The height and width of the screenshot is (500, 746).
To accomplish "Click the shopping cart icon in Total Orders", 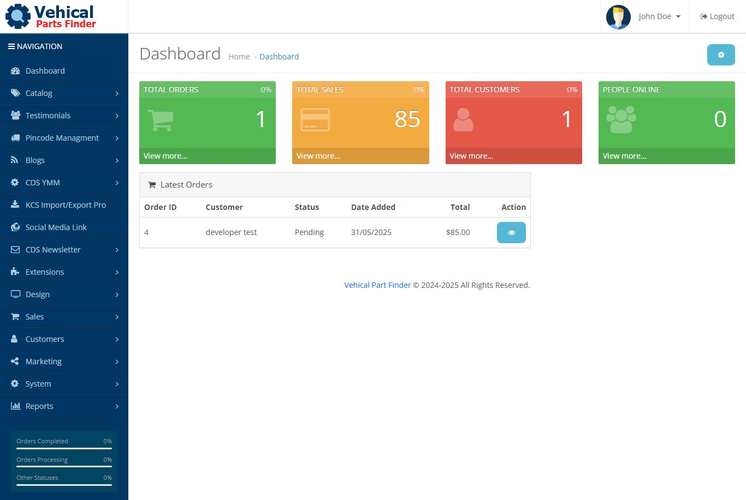I will click(x=161, y=120).
